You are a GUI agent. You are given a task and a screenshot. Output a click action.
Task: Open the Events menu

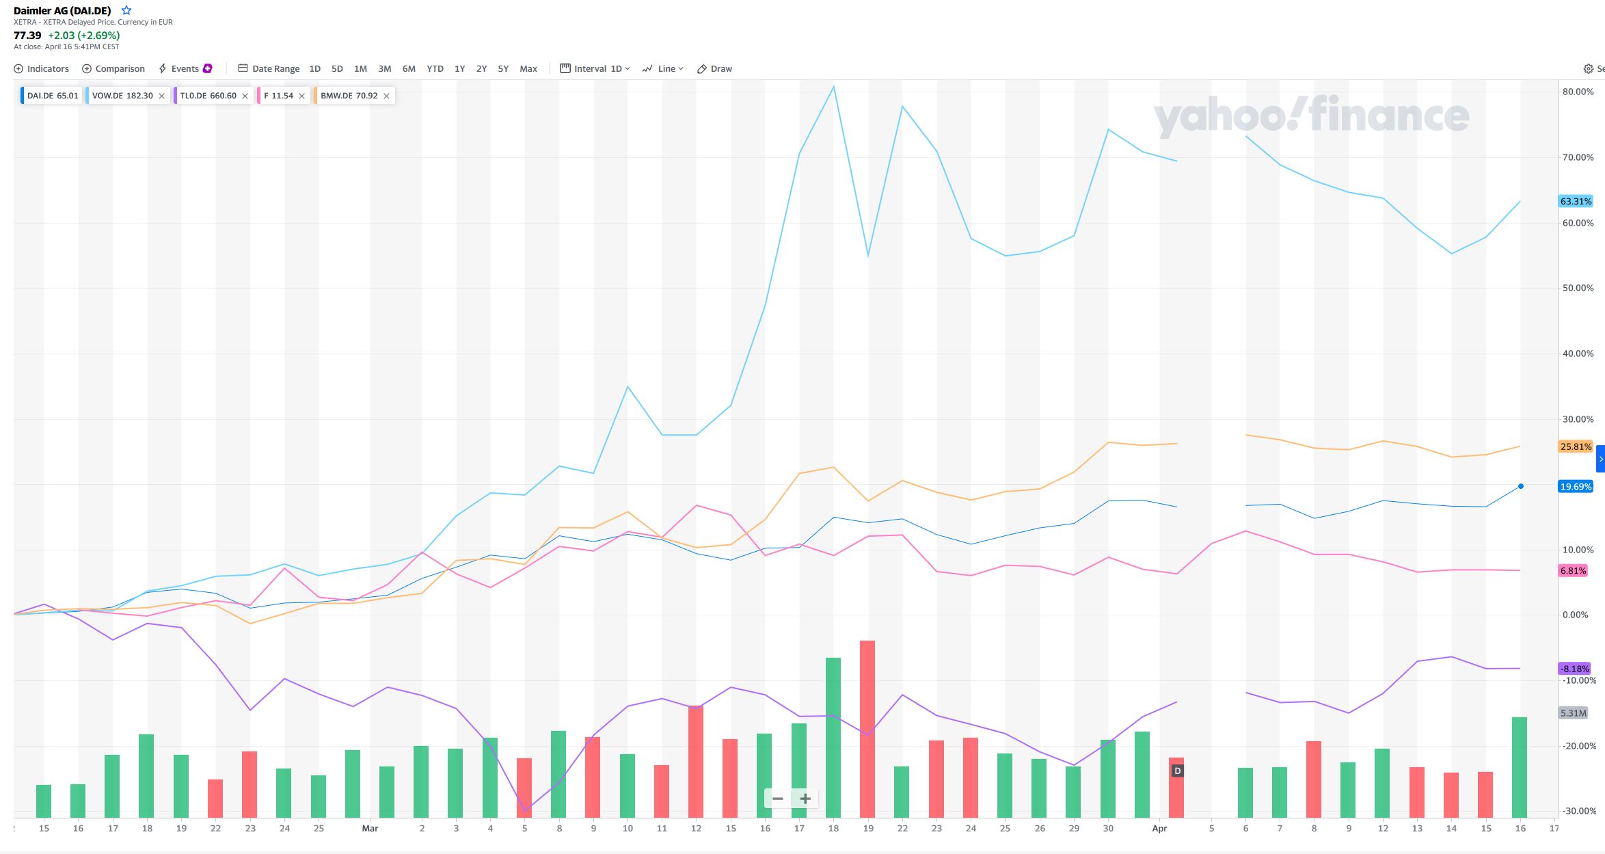[x=185, y=68]
